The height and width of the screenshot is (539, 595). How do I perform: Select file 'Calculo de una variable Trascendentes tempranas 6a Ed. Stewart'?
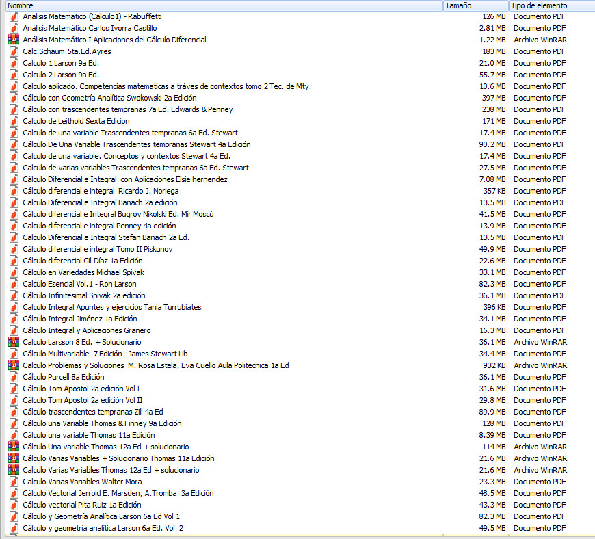(130, 133)
